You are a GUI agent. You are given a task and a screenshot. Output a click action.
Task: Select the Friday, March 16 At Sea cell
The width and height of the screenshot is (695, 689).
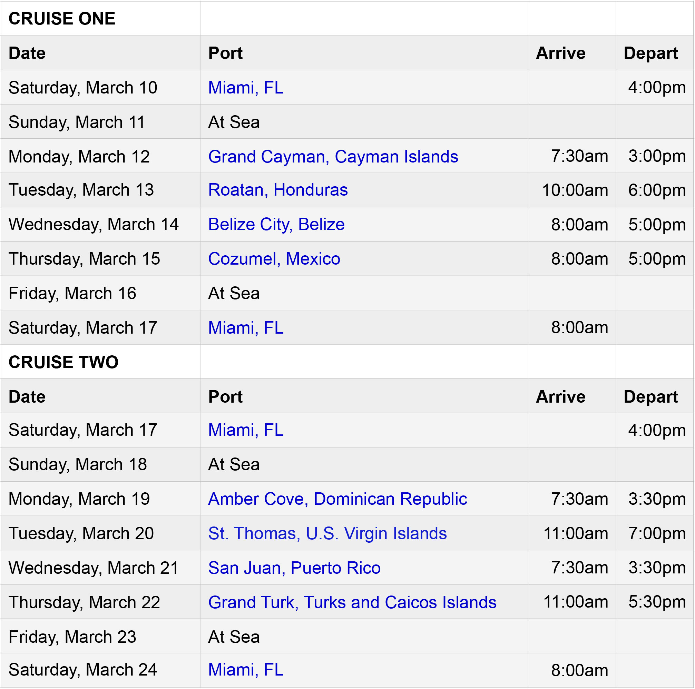pyautogui.click(x=364, y=293)
